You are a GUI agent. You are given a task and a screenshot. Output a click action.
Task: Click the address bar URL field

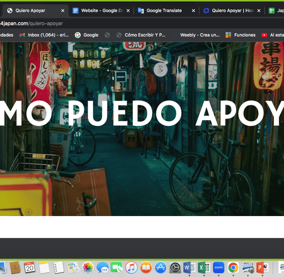111,23
